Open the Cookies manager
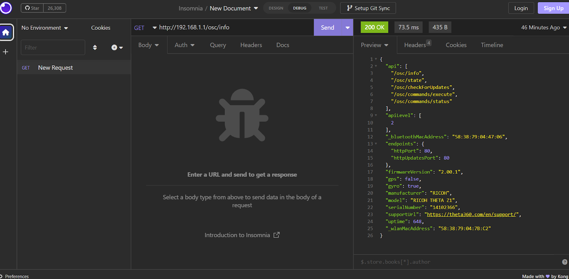569x279 pixels. pos(101,28)
